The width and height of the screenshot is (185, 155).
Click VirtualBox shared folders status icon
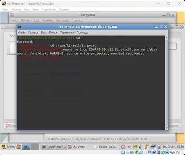coord(145,152)
